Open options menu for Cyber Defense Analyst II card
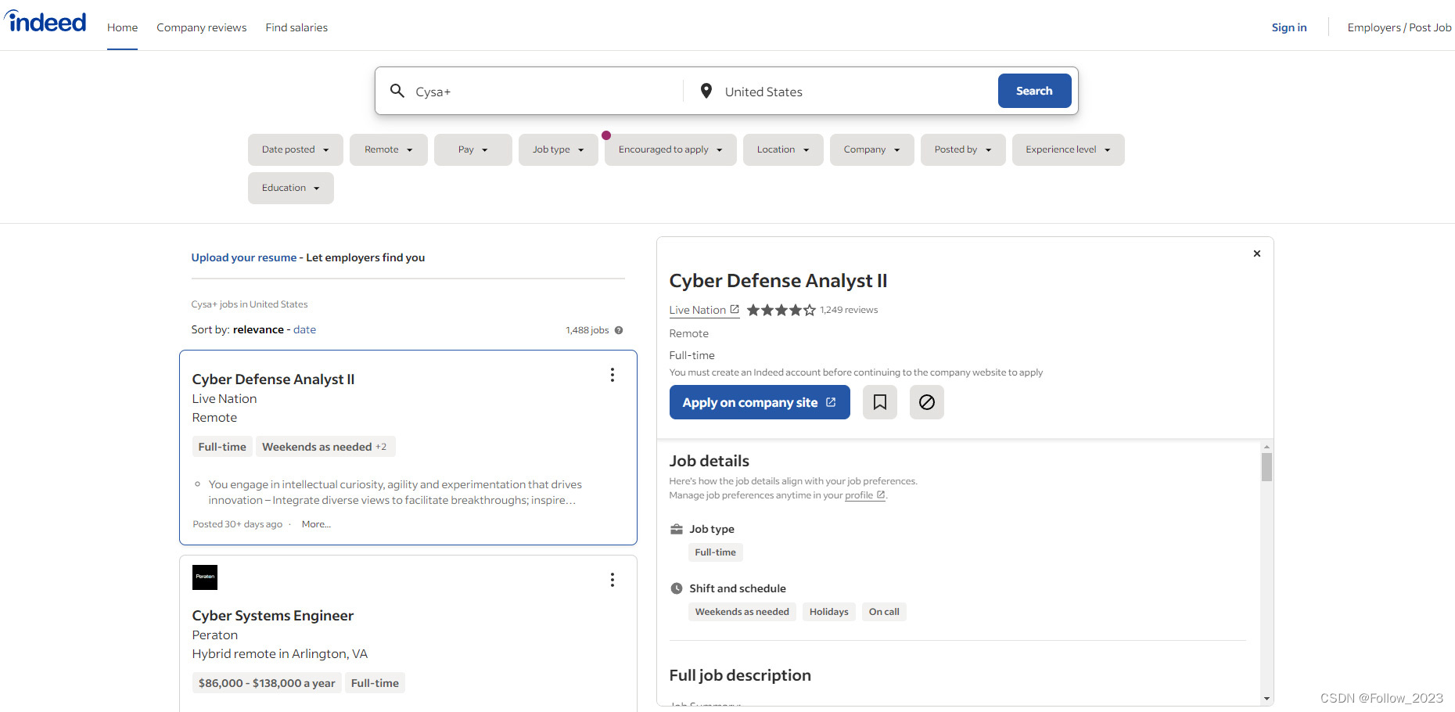The height and width of the screenshot is (712, 1455). [613, 375]
